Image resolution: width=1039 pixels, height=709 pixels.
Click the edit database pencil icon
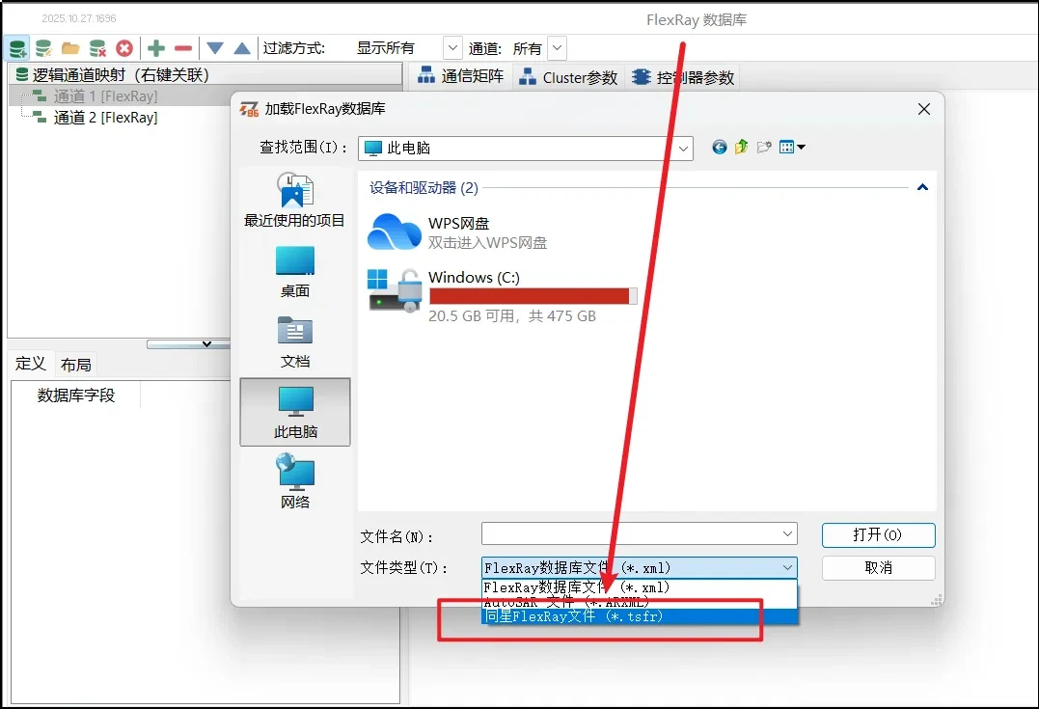pyautogui.click(x=43, y=48)
